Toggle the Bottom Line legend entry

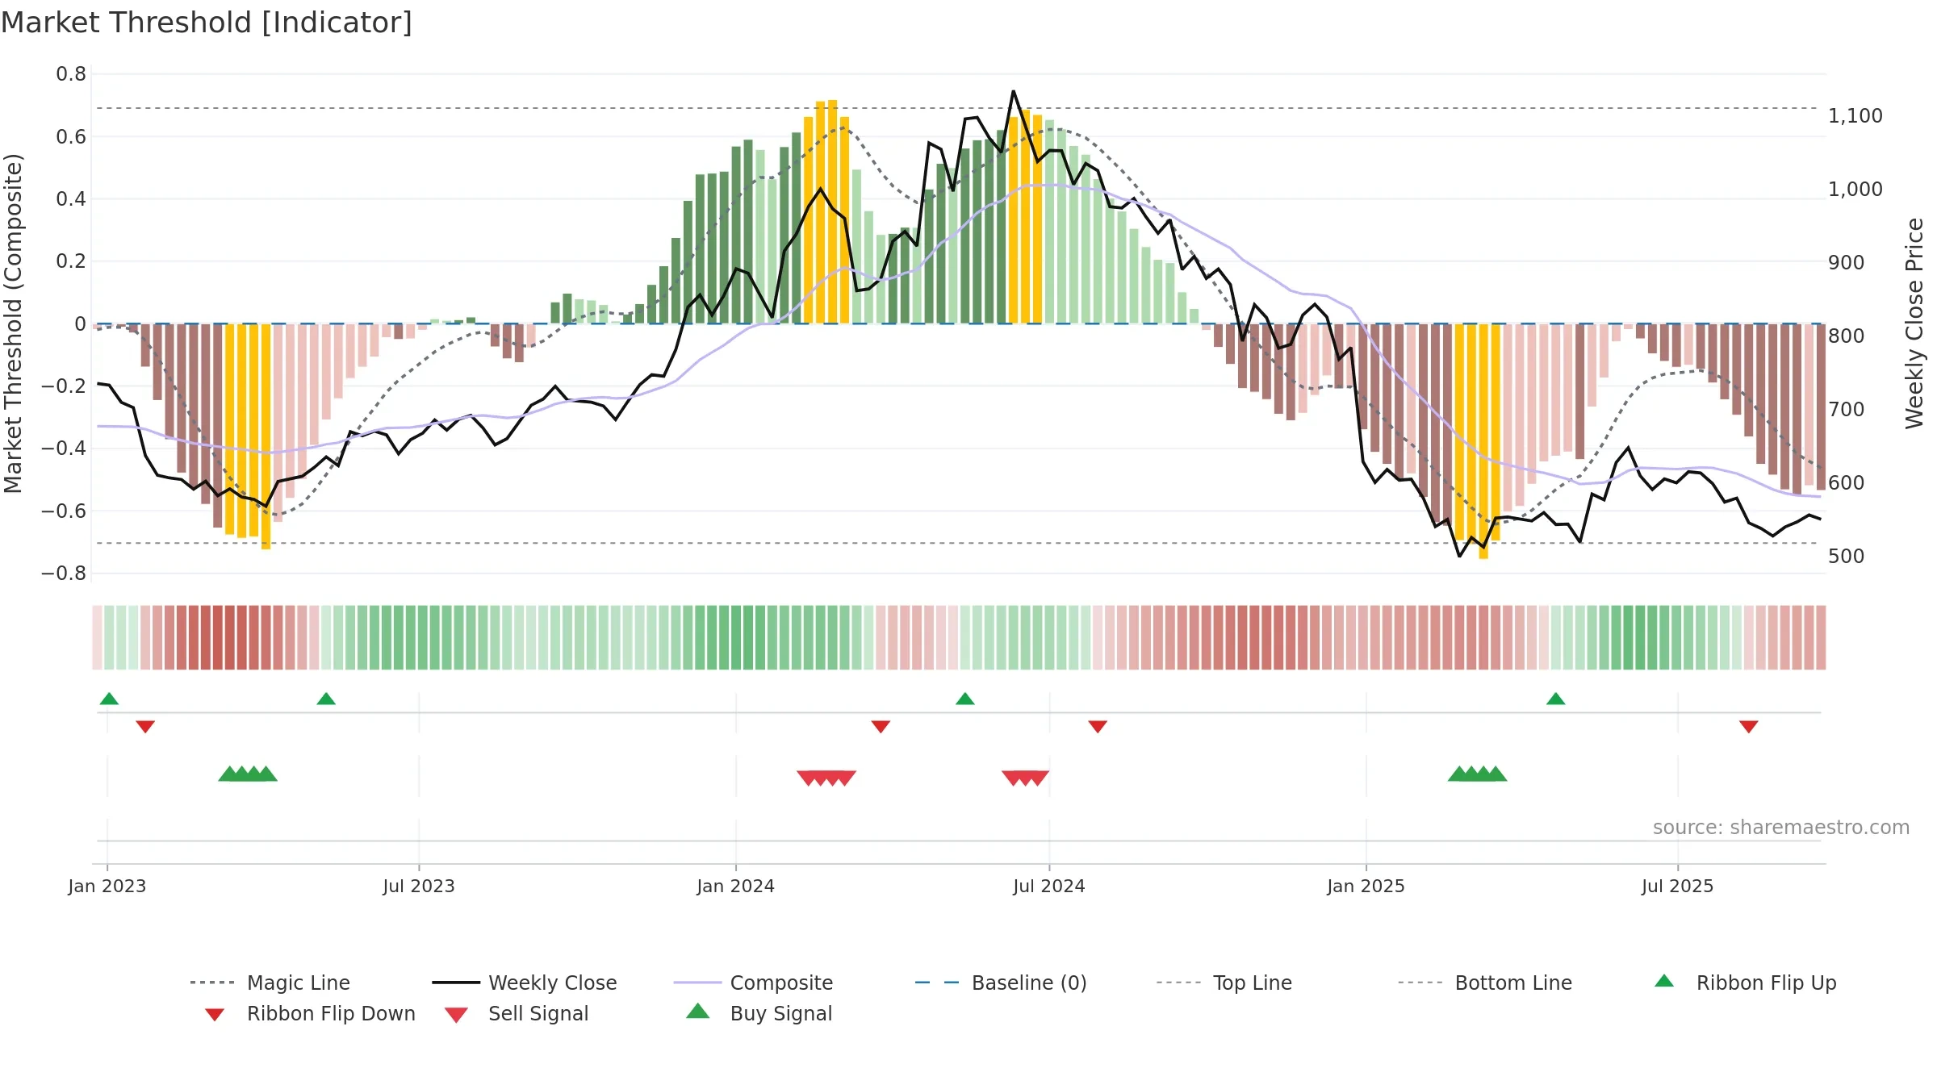click(x=1485, y=983)
